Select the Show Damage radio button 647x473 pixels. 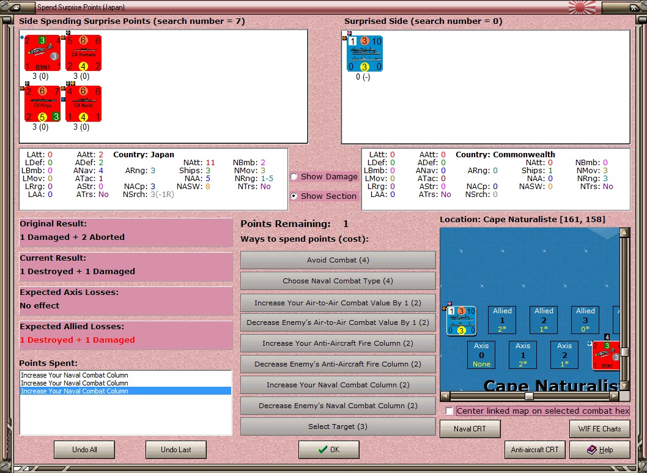294,177
